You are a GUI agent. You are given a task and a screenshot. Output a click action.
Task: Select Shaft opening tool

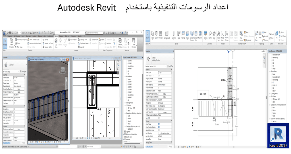[x=260, y=35]
